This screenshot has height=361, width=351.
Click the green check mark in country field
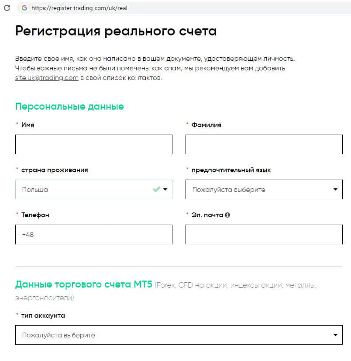[156, 189]
